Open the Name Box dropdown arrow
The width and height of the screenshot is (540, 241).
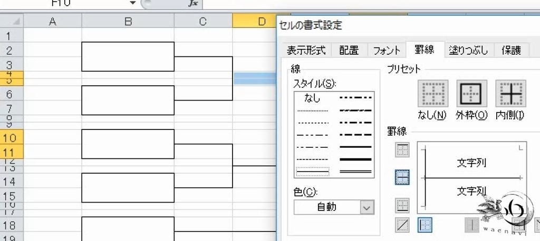pos(133,3)
